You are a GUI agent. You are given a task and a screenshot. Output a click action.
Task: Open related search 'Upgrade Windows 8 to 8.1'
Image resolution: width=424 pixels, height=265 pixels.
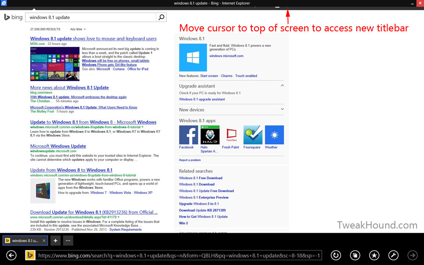199,204
